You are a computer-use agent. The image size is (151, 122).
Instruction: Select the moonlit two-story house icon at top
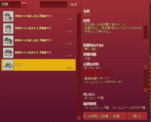pyautogui.click(x=8, y=16)
